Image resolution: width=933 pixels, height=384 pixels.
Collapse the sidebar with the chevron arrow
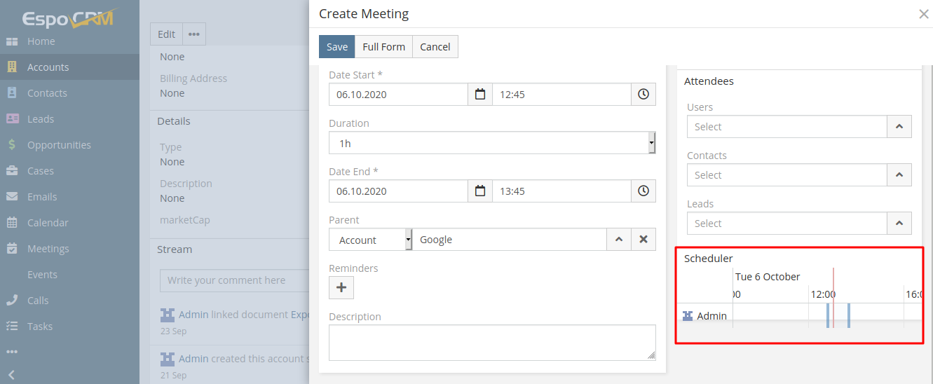coord(12,375)
